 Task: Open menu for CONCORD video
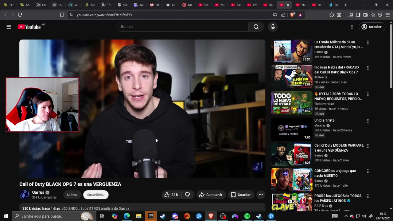tap(368, 171)
